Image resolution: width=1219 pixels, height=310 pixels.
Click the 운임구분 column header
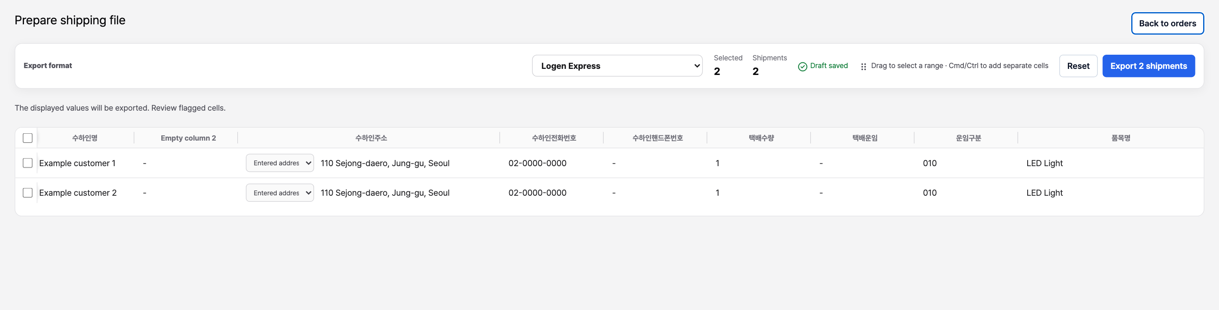click(x=968, y=138)
